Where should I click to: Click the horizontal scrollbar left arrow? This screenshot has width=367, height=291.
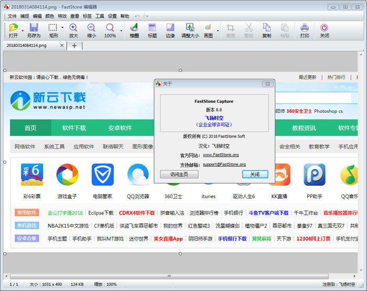(x=6, y=276)
